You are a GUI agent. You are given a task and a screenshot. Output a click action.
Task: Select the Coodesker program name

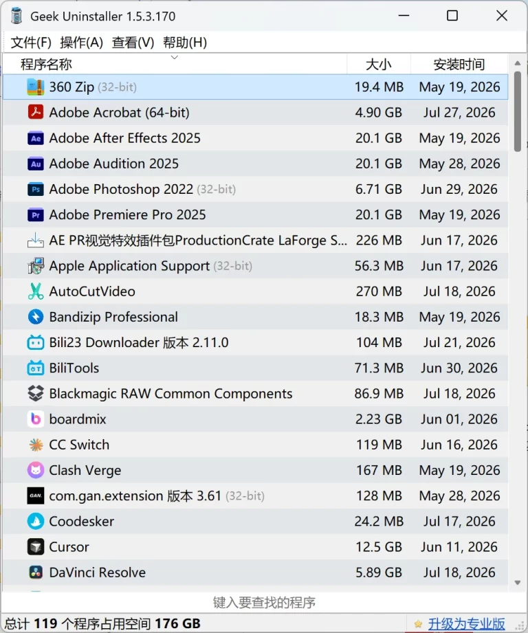pyautogui.click(x=82, y=521)
